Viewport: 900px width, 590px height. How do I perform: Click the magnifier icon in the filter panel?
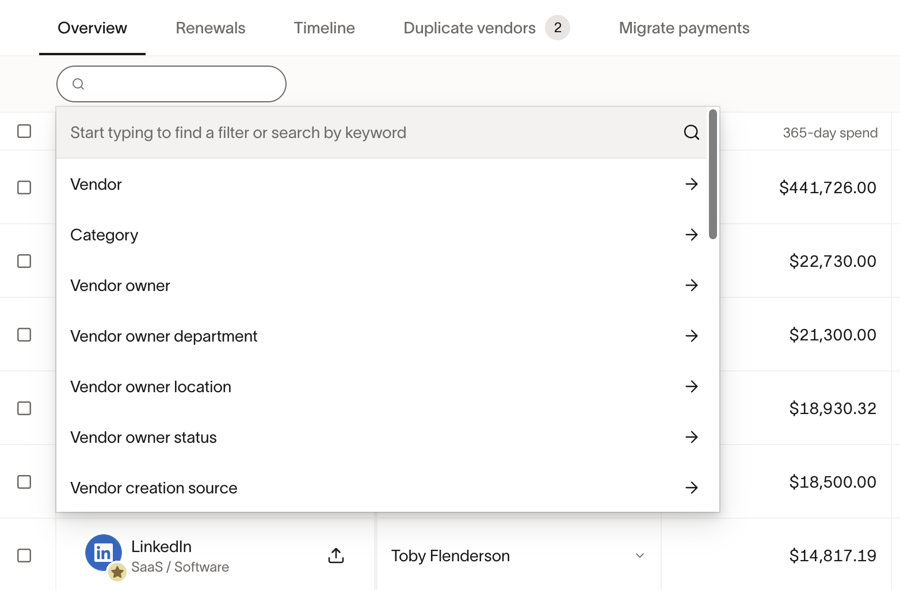(691, 132)
